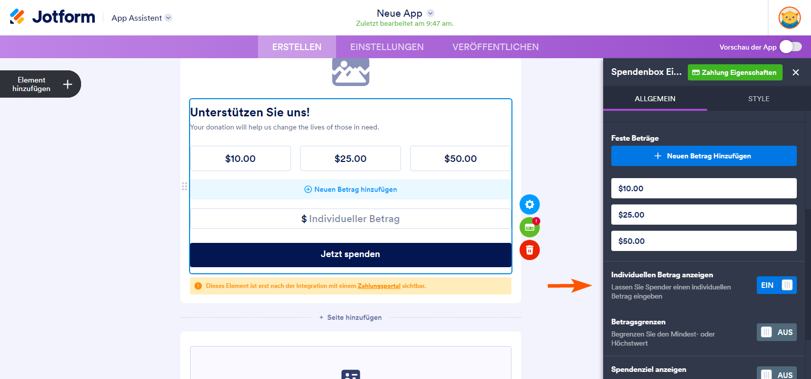
Task: Expand the App Assistent dropdown
Action: click(x=168, y=18)
